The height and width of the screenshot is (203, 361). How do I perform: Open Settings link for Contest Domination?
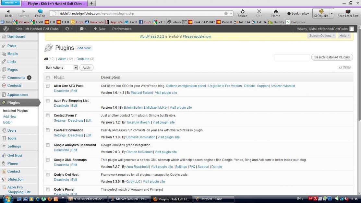(x=60, y=135)
